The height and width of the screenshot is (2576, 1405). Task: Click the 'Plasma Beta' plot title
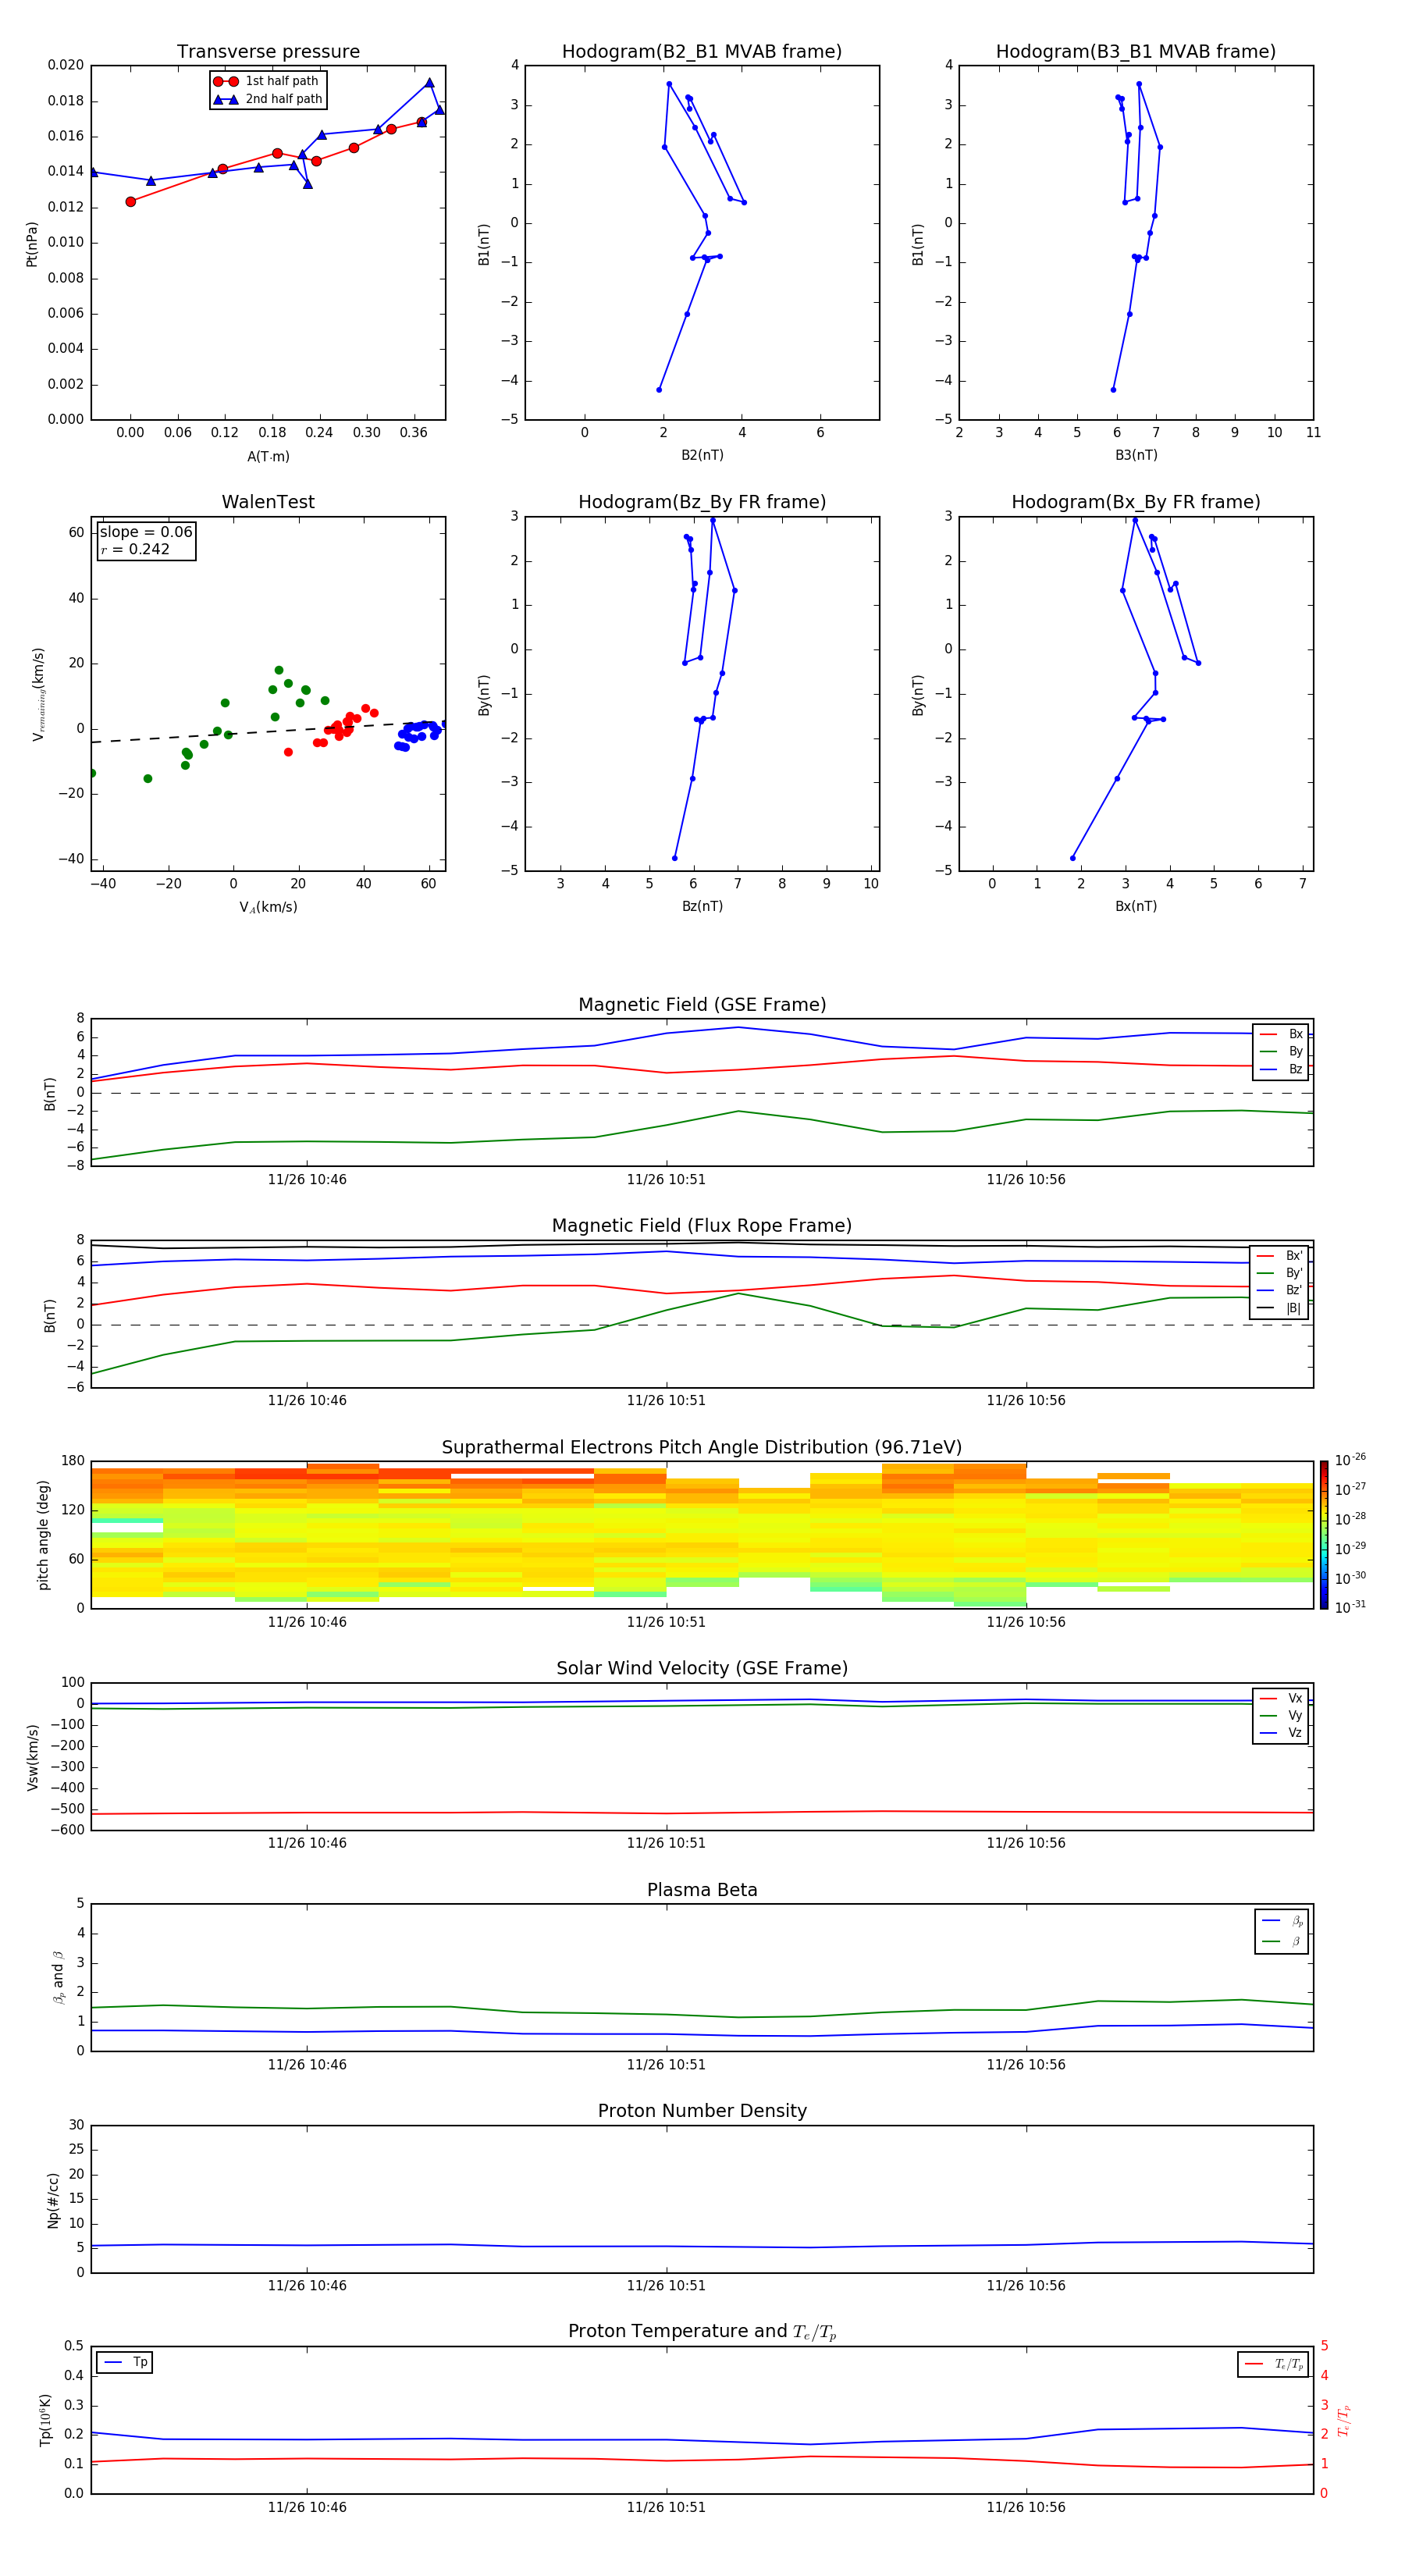click(x=702, y=1890)
